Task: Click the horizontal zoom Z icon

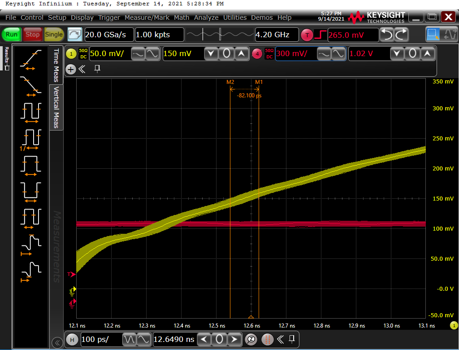Action: coord(251,339)
